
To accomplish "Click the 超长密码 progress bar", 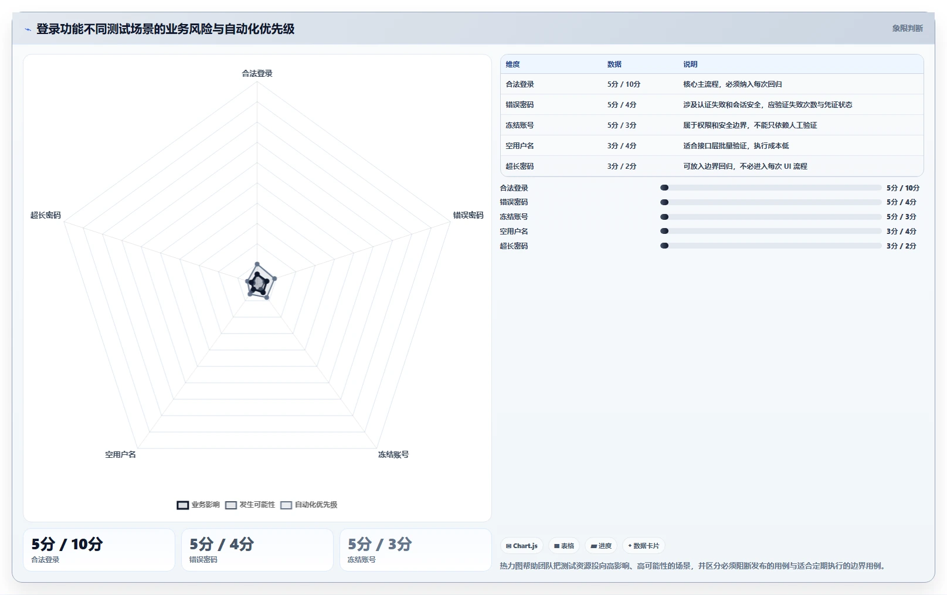I will tap(771, 246).
